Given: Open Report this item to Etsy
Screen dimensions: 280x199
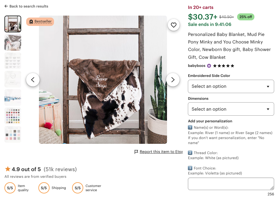Looking at the screenshot, I should click(161, 152).
